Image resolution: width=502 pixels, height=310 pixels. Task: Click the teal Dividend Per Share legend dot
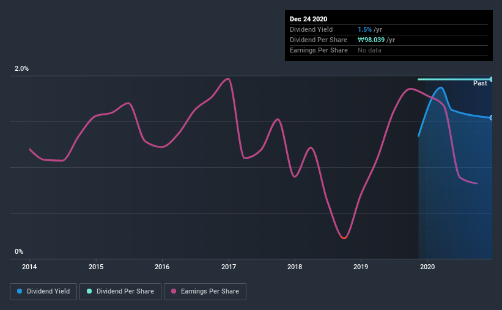(x=89, y=291)
